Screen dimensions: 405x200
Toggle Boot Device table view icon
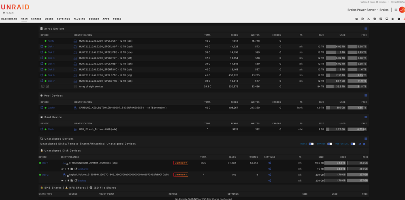[x=366, y=117]
